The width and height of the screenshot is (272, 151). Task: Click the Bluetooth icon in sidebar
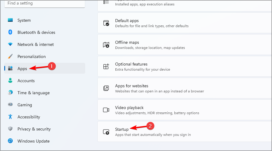(10, 32)
